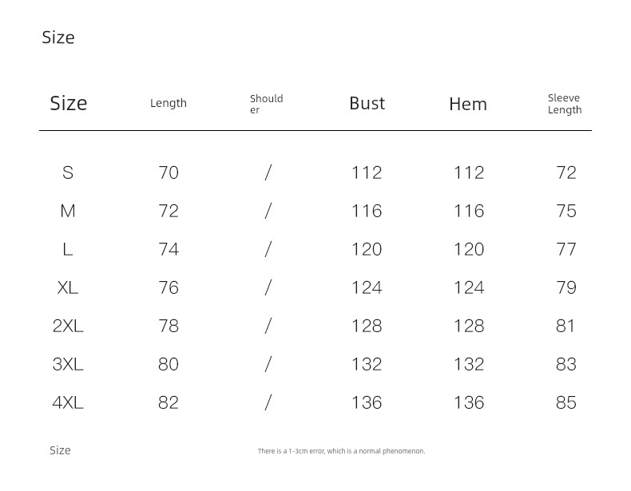Image resolution: width=631 pixels, height=491 pixels.
Task: Click the length value 70
Action: pyautogui.click(x=169, y=173)
